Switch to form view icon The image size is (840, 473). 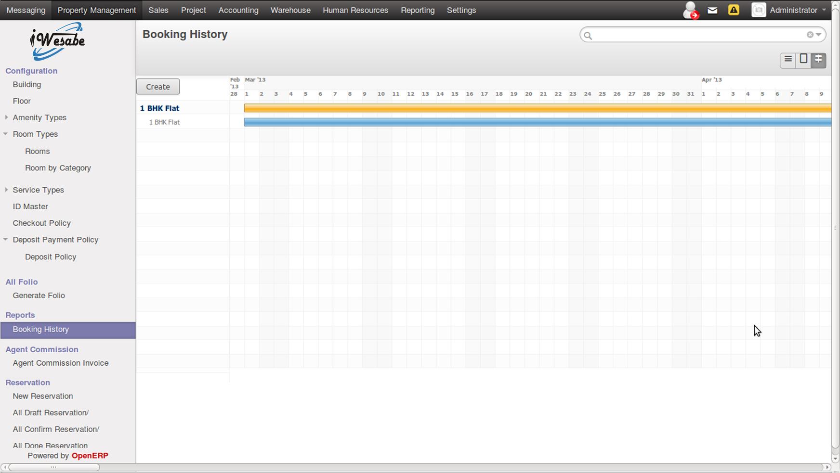(x=803, y=60)
